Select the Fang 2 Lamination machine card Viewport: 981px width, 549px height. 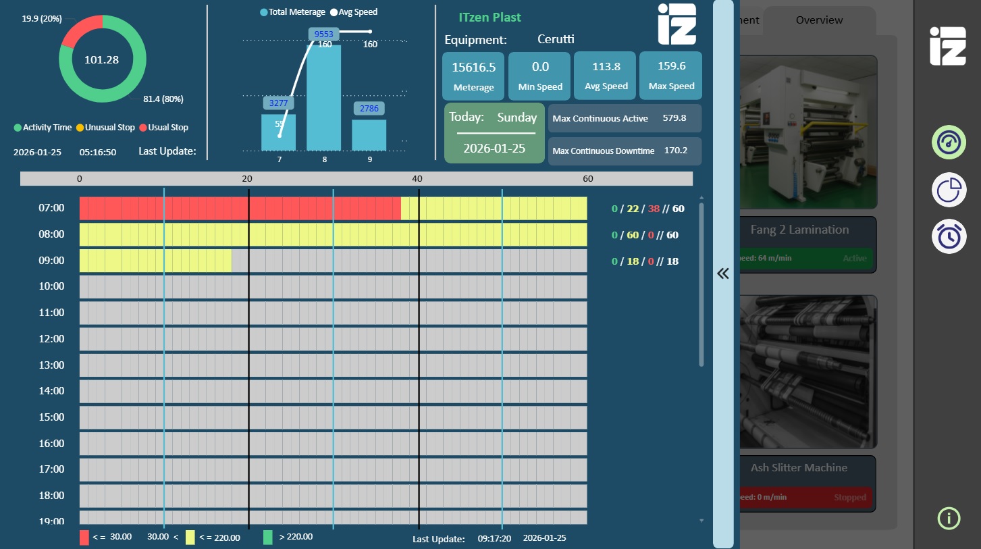pyautogui.click(x=807, y=244)
